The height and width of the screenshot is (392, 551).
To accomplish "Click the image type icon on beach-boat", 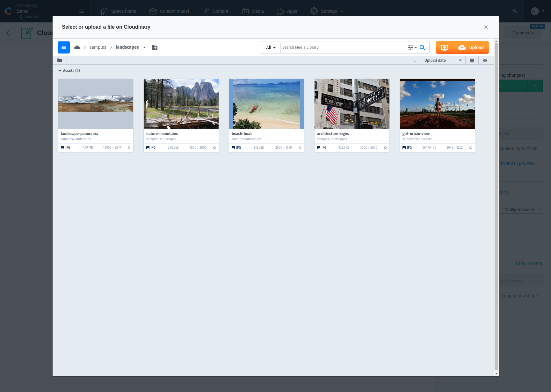I will [x=233, y=148].
